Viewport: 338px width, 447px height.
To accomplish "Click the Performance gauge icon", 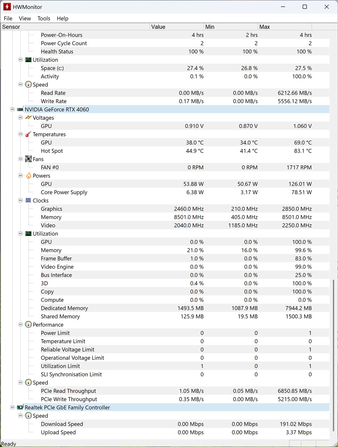I will [28, 325].
